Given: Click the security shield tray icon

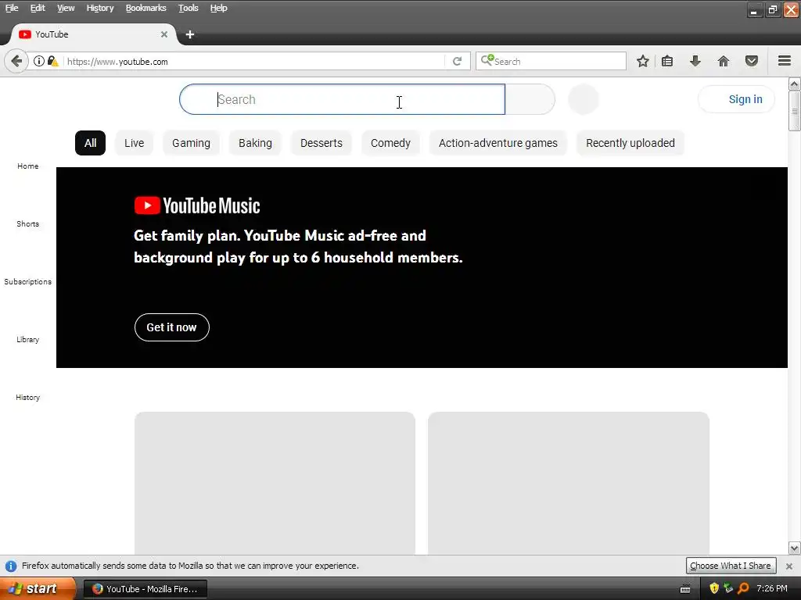Looking at the screenshot, I should pyautogui.click(x=714, y=588).
